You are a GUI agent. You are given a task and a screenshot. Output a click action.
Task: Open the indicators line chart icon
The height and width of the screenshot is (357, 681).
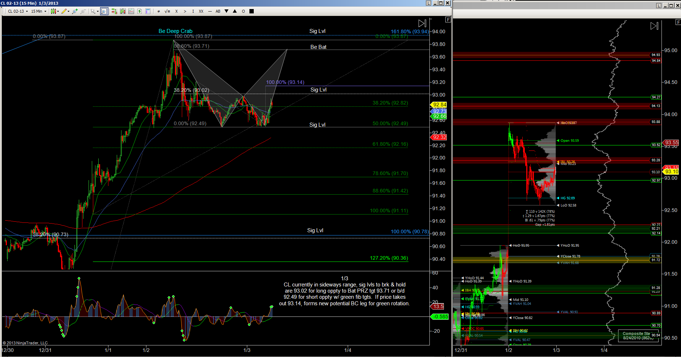[131, 11]
